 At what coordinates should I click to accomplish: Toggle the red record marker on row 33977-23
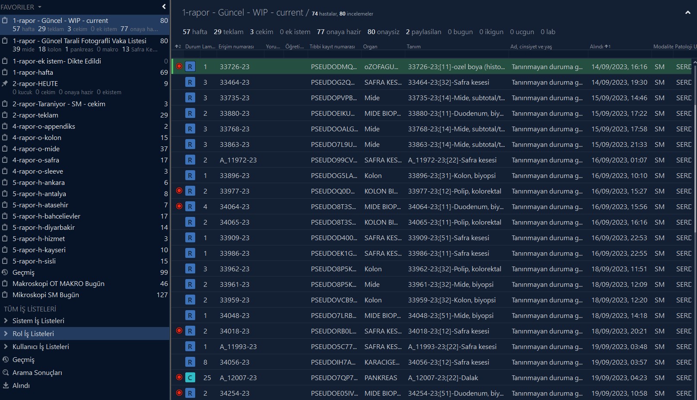(179, 190)
